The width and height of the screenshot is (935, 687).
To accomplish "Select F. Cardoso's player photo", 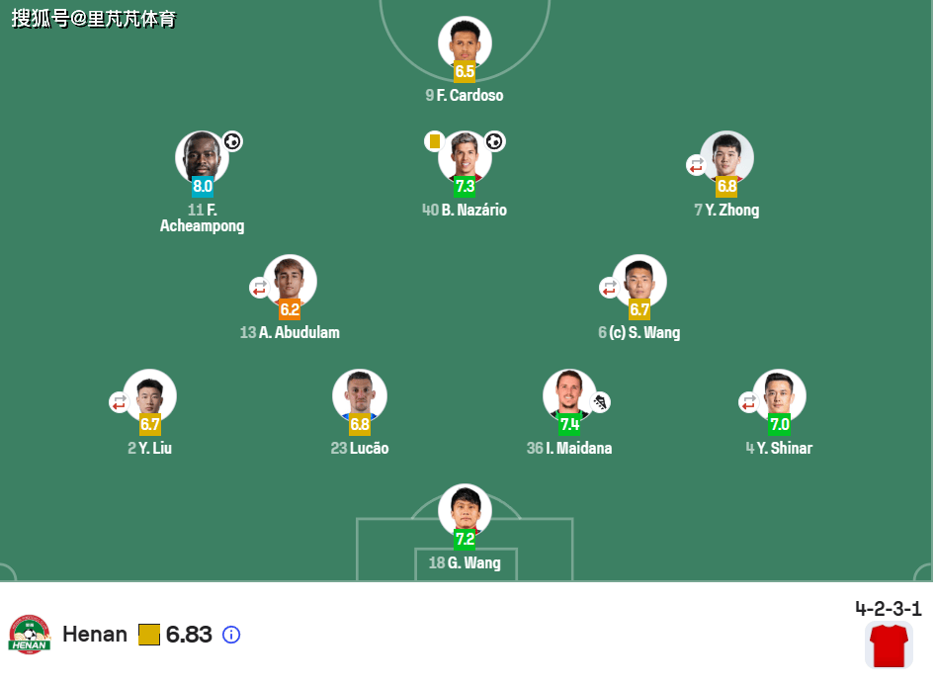I will click(465, 42).
